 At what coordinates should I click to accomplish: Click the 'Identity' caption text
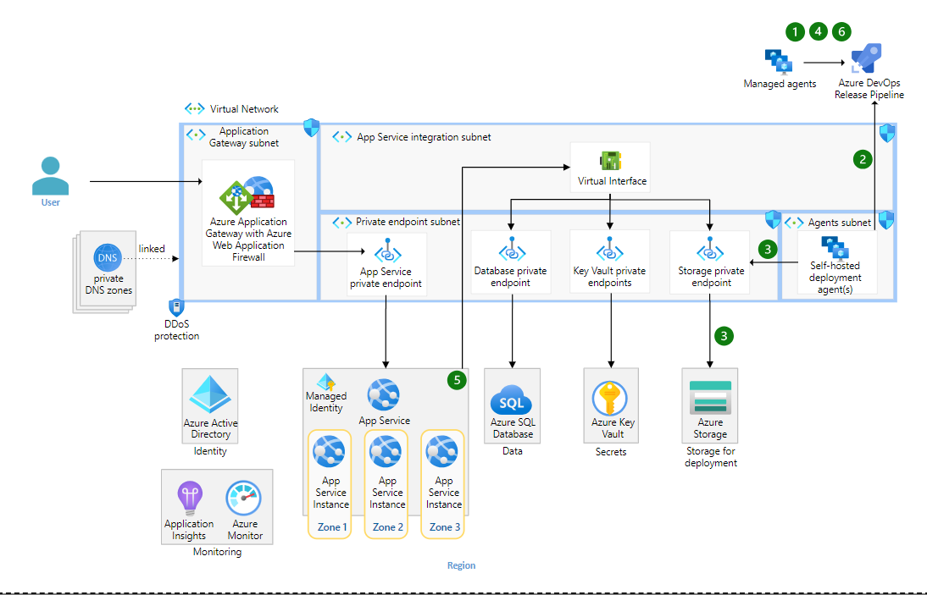coord(210,451)
